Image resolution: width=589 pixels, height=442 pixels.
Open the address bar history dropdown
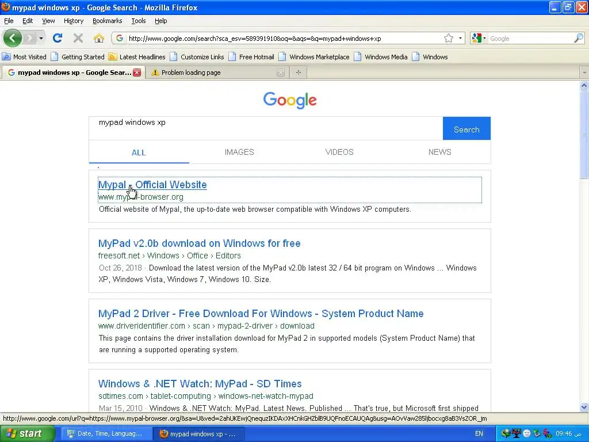pos(460,39)
